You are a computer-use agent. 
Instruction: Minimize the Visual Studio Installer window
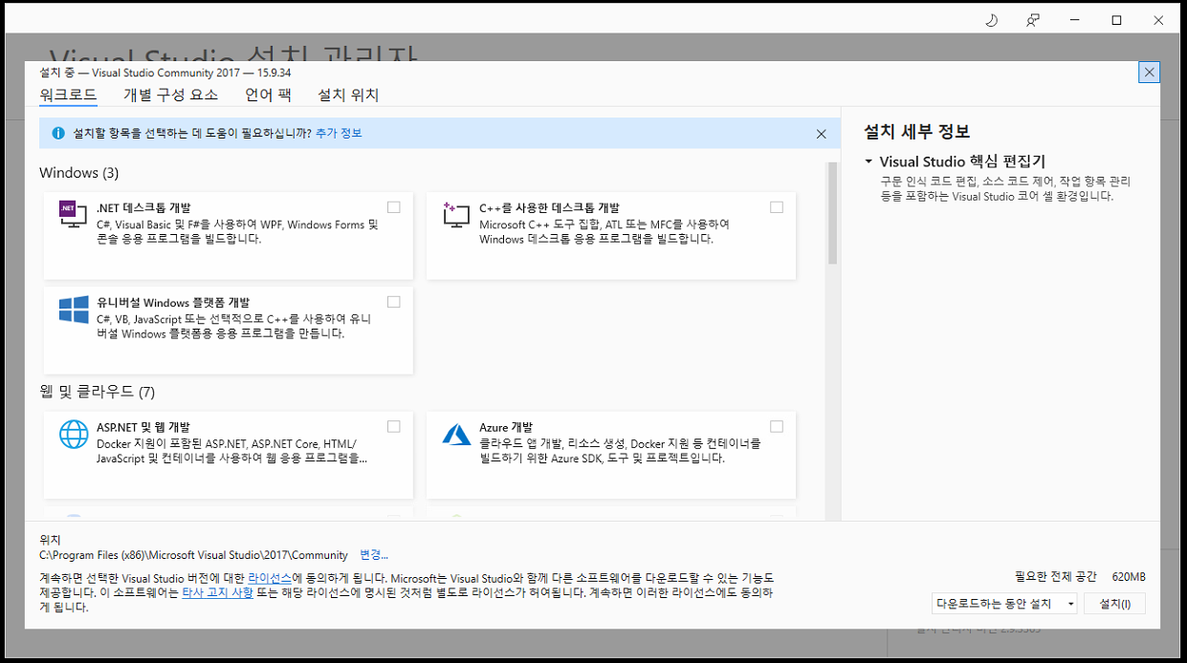point(1073,20)
